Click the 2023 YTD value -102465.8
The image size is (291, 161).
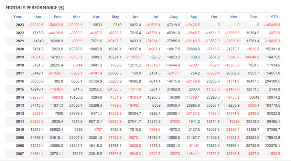[272, 25]
